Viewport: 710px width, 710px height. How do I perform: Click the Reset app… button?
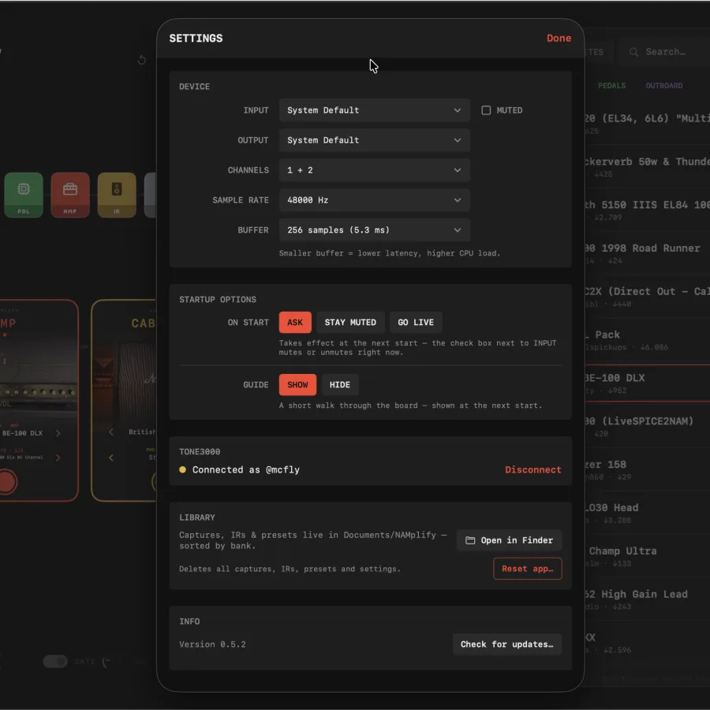528,569
